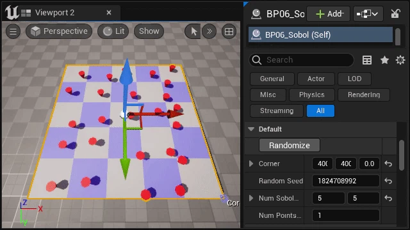The image size is (410, 230).
Task: Toggle favorites star filter
Action: 384,60
